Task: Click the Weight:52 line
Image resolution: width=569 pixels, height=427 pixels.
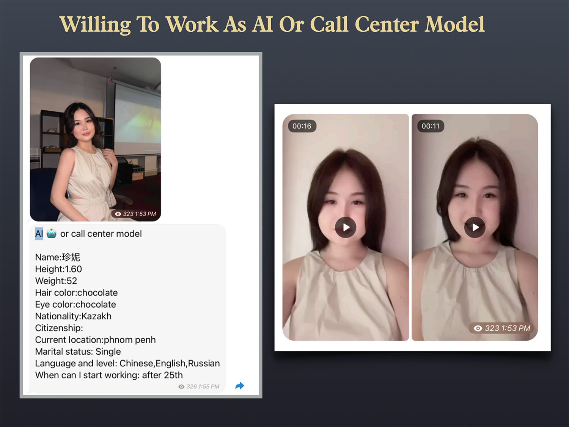Action: (56, 281)
